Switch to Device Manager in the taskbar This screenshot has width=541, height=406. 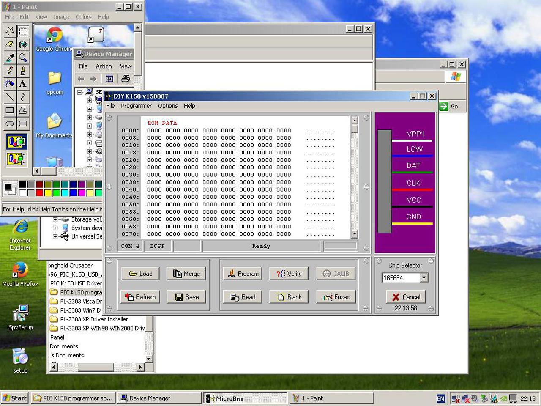(x=159, y=398)
